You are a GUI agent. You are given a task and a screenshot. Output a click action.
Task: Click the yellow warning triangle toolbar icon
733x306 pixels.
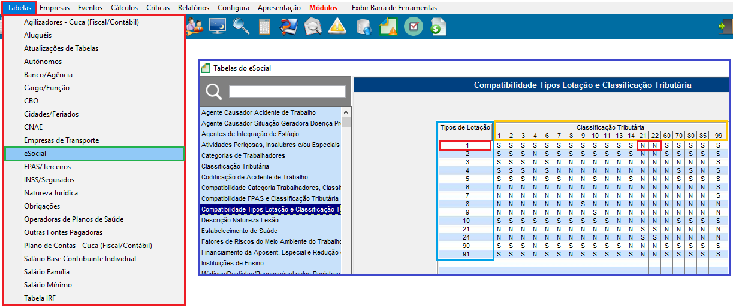(x=337, y=26)
